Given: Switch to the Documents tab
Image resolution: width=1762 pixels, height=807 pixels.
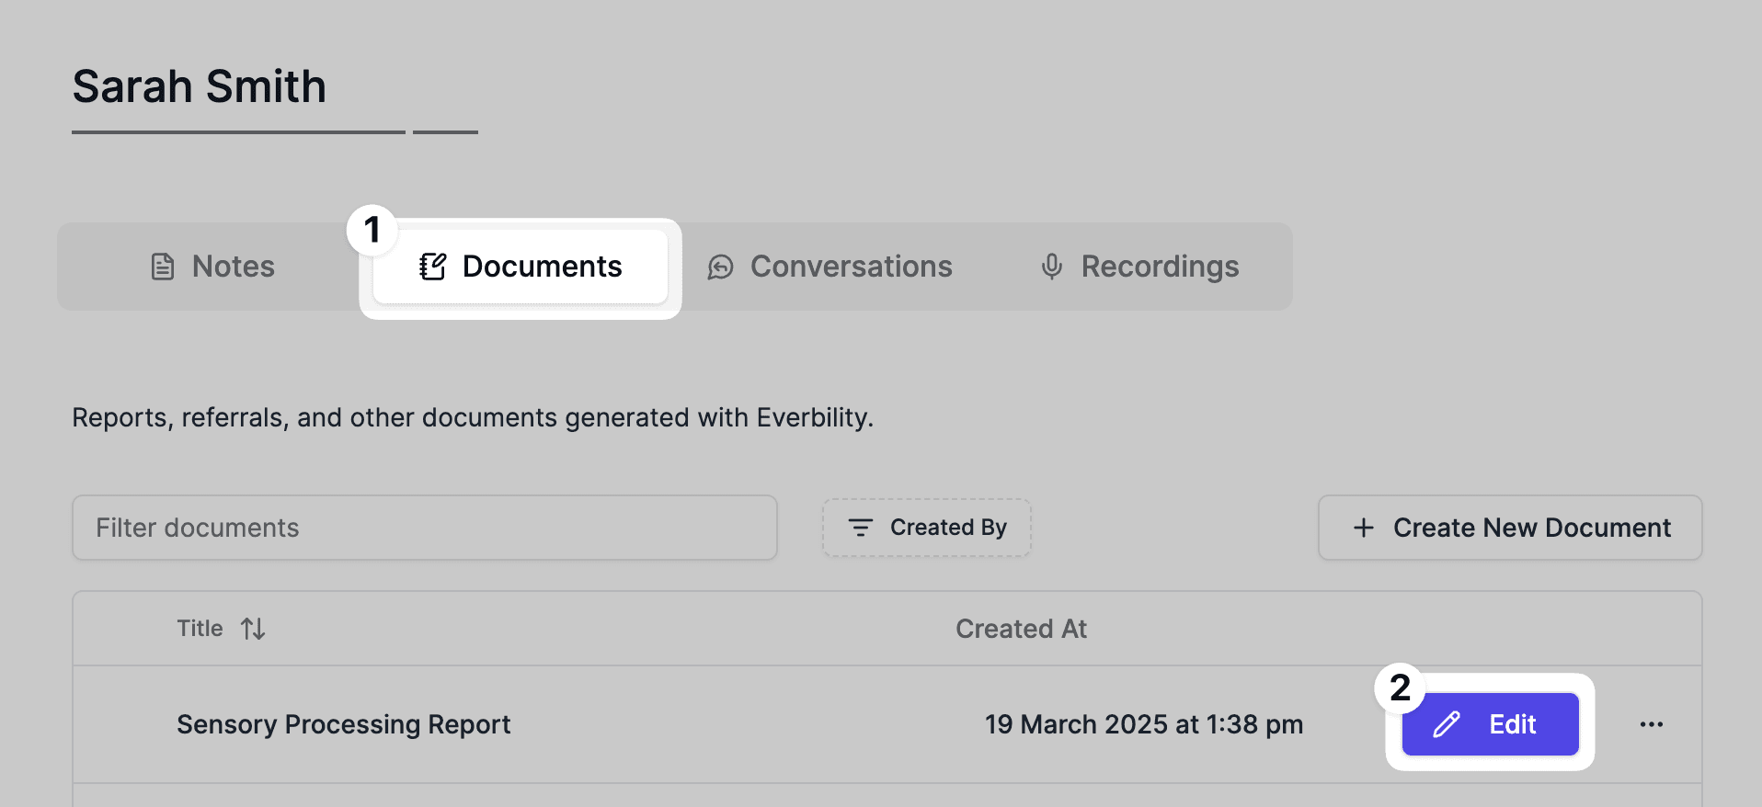Looking at the screenshot, I should 521,267.
